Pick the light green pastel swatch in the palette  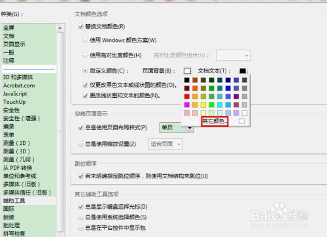(x=211, y=113)
